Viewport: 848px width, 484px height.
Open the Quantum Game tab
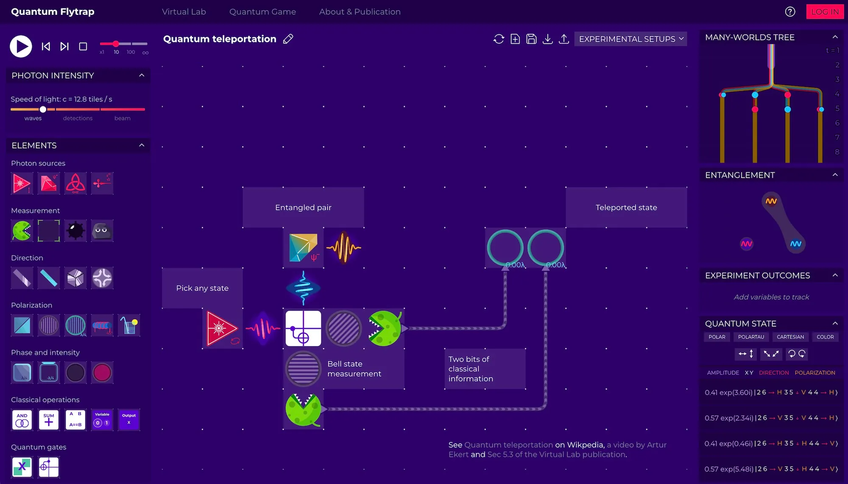[262, 12]
